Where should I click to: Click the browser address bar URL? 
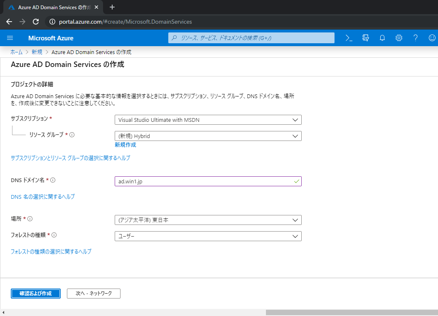(x=125, y=22)
